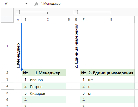Viewport: 138px width, 107px height.
Task: Select column B header
Action: tap(26, 19)
